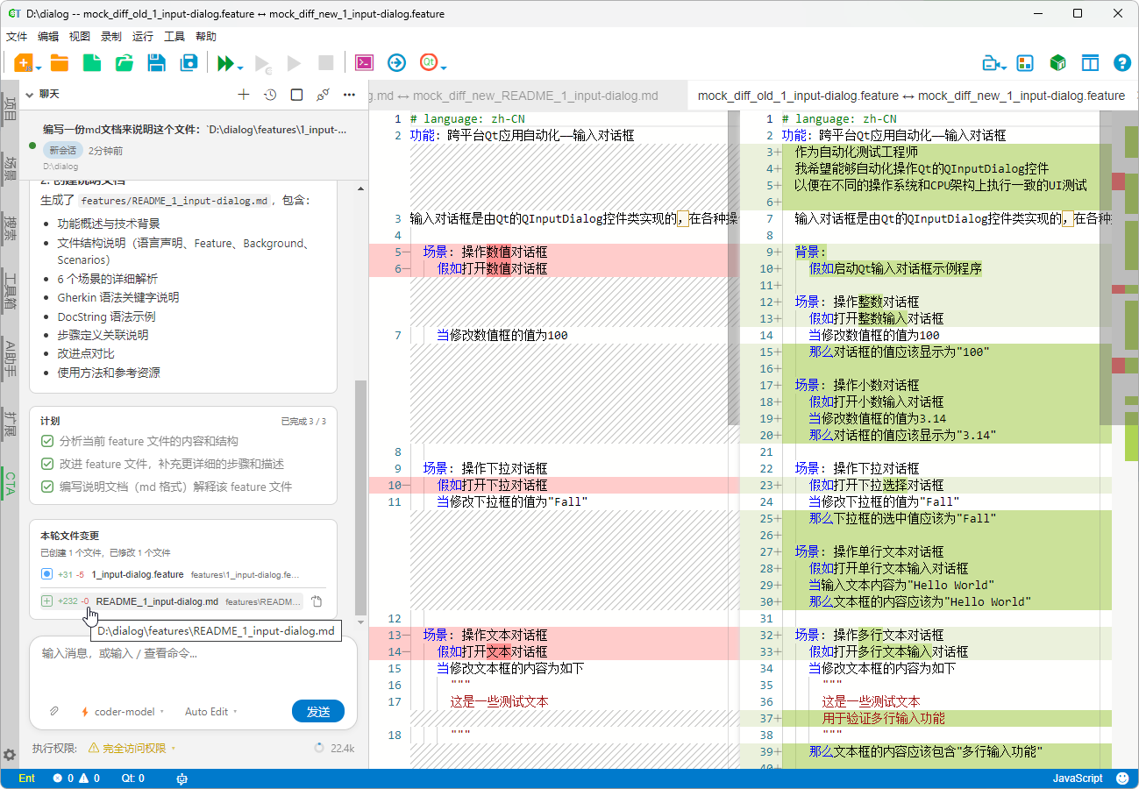Click the Qt logo toolbar icon
Image resolution: width=1139 pixels, height=789 pixels.
pos(429,62)
